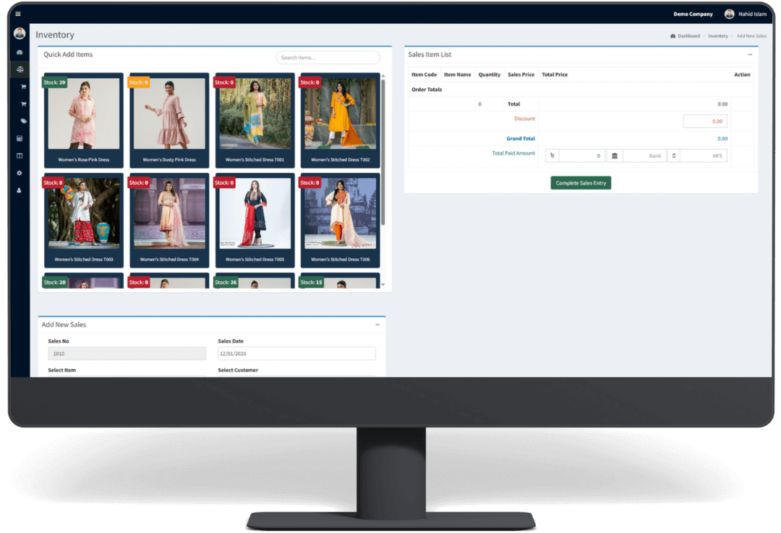Click the Quick Add Items scrollbar
The width and height of the screenshot is (781, 533).
point(383,152)
